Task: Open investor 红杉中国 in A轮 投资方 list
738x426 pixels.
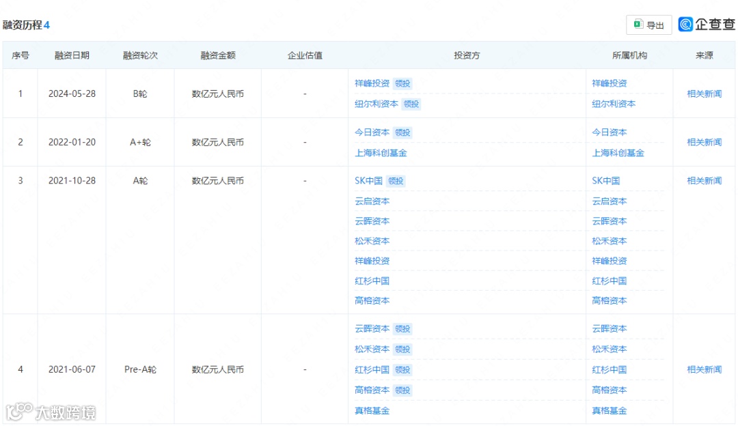Action: (372, 281)
